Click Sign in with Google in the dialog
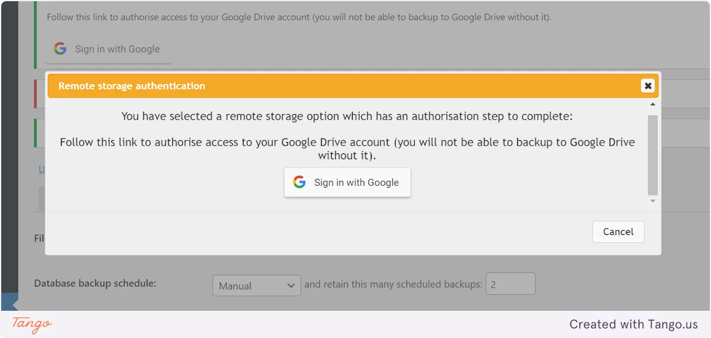The height and width of the screenshot is (338, 711). pyautogui.click(x=347, y=182)
